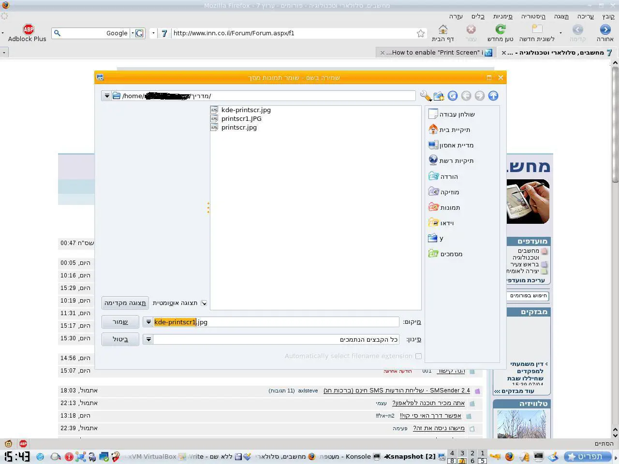
Task: Switch to the "How to enable Print Screen" tab
Action: click(x=435, y=53)
